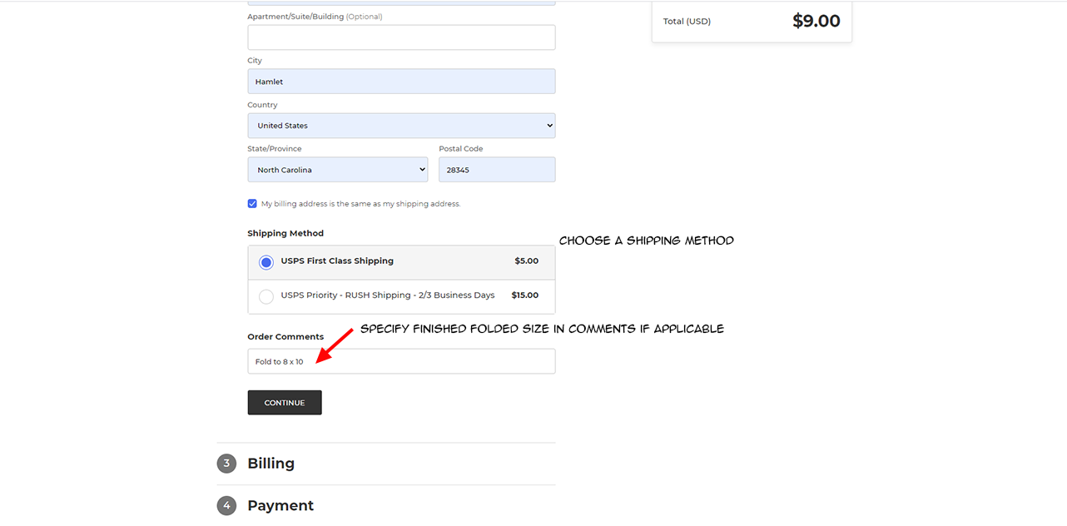Viewport: 1067px width, 526px height.
Task: Click the $15.00 RUSH shipping price
Action: tap(524, 295)
